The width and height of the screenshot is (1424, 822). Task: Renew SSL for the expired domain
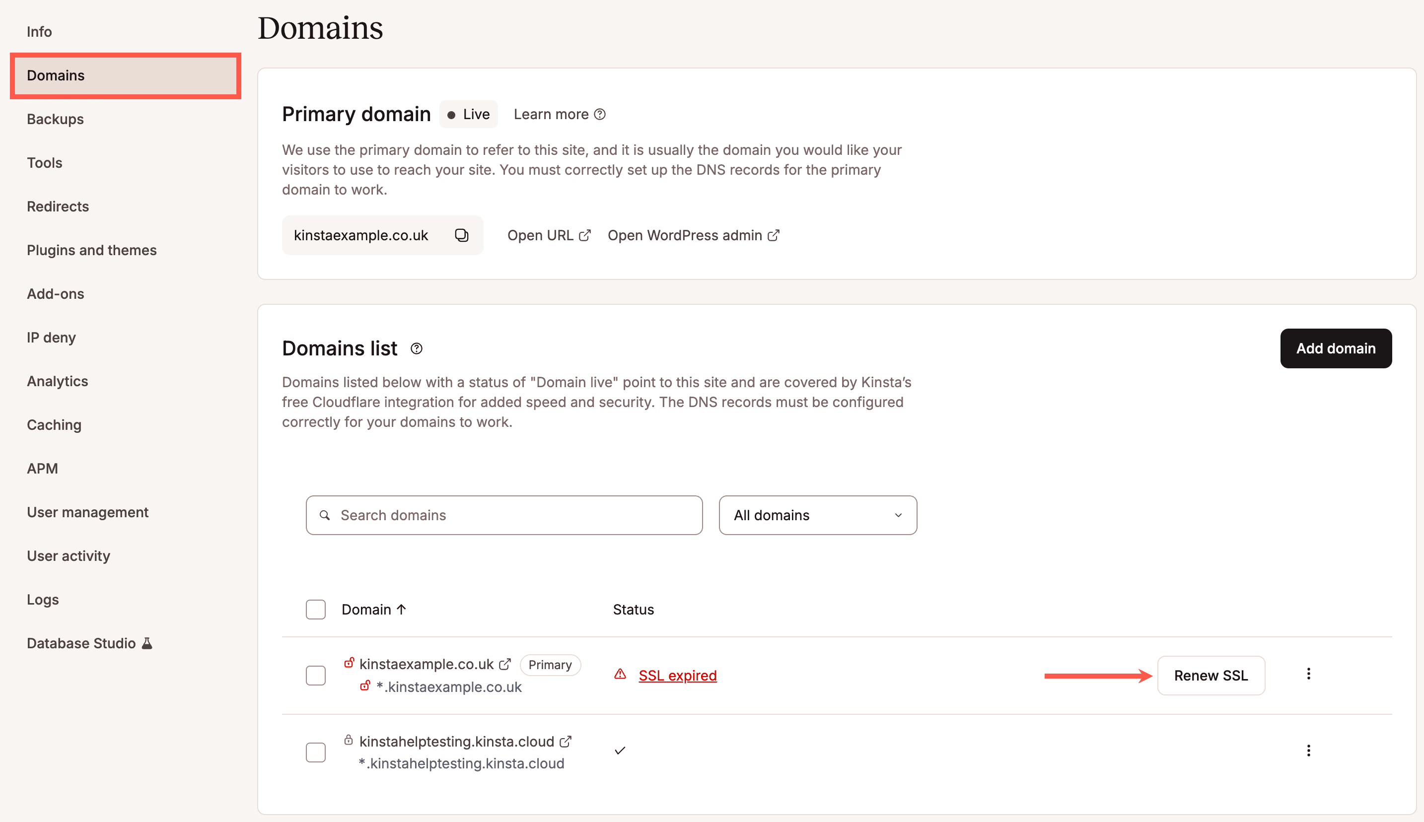tap(1210, 675)
